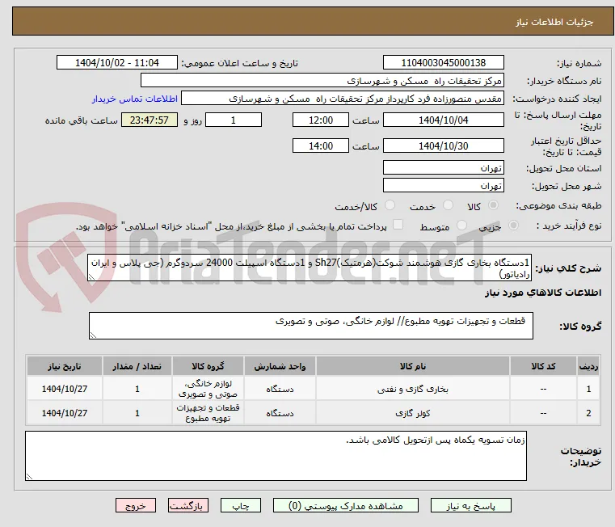Open مشاهده مدارک پیوستی (0) button
Viewport: 615px width, 527px height.
pos(346,505)
